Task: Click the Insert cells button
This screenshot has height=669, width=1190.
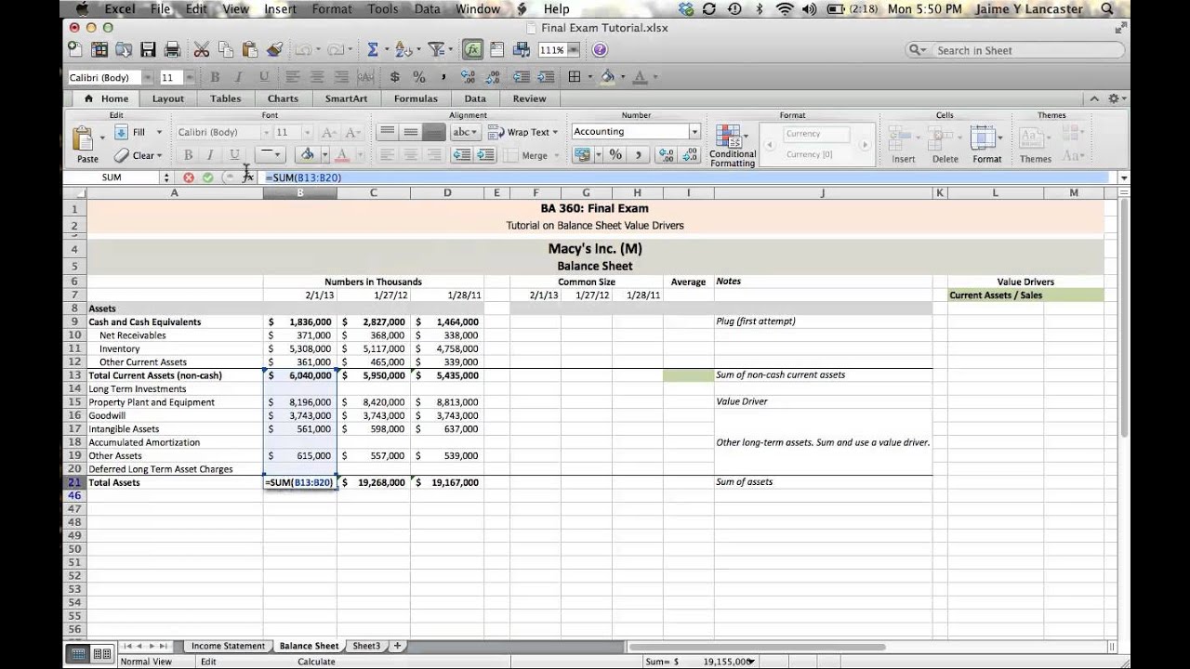Action: 904,144
